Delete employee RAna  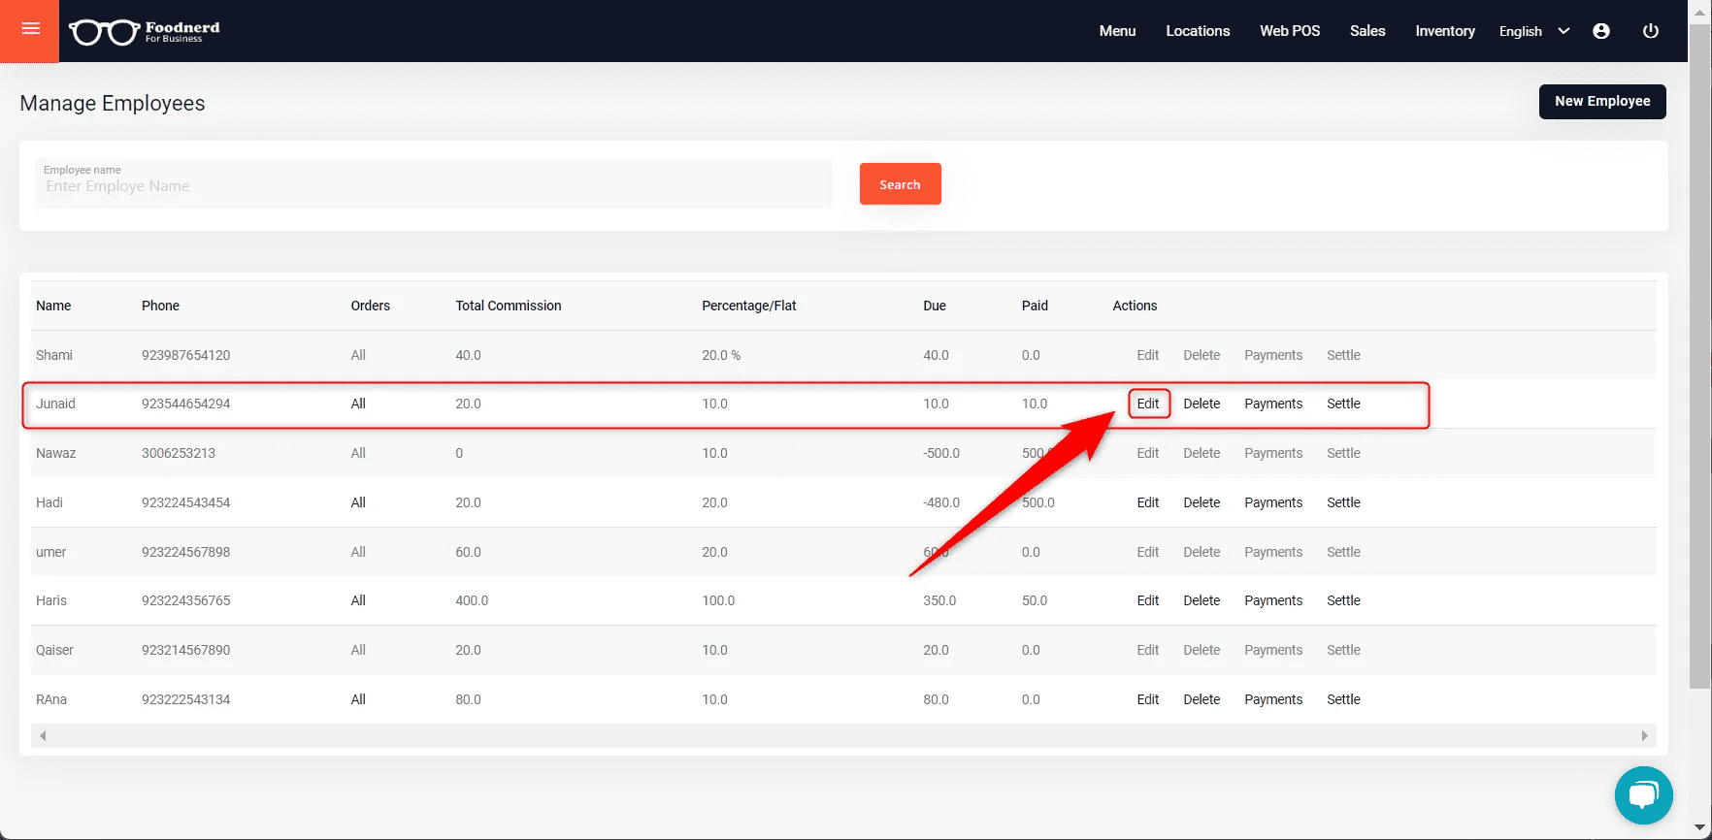(x=1202, y=699)
